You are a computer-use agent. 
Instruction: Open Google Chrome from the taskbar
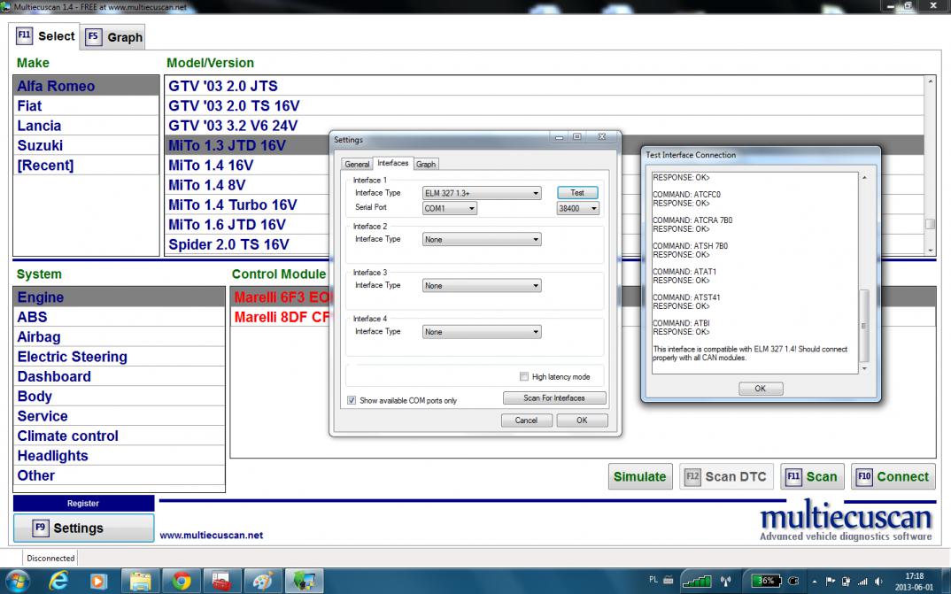click(181, 582)
